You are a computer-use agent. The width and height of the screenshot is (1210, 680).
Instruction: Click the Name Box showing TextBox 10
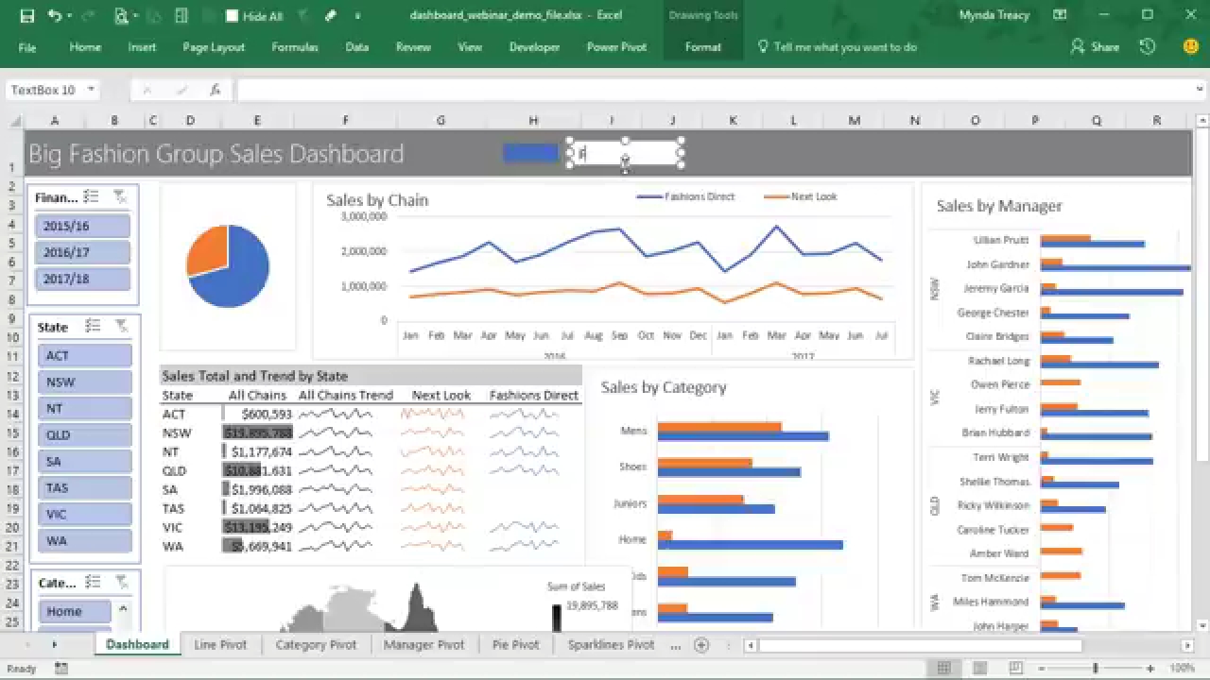tap(44, 90)
